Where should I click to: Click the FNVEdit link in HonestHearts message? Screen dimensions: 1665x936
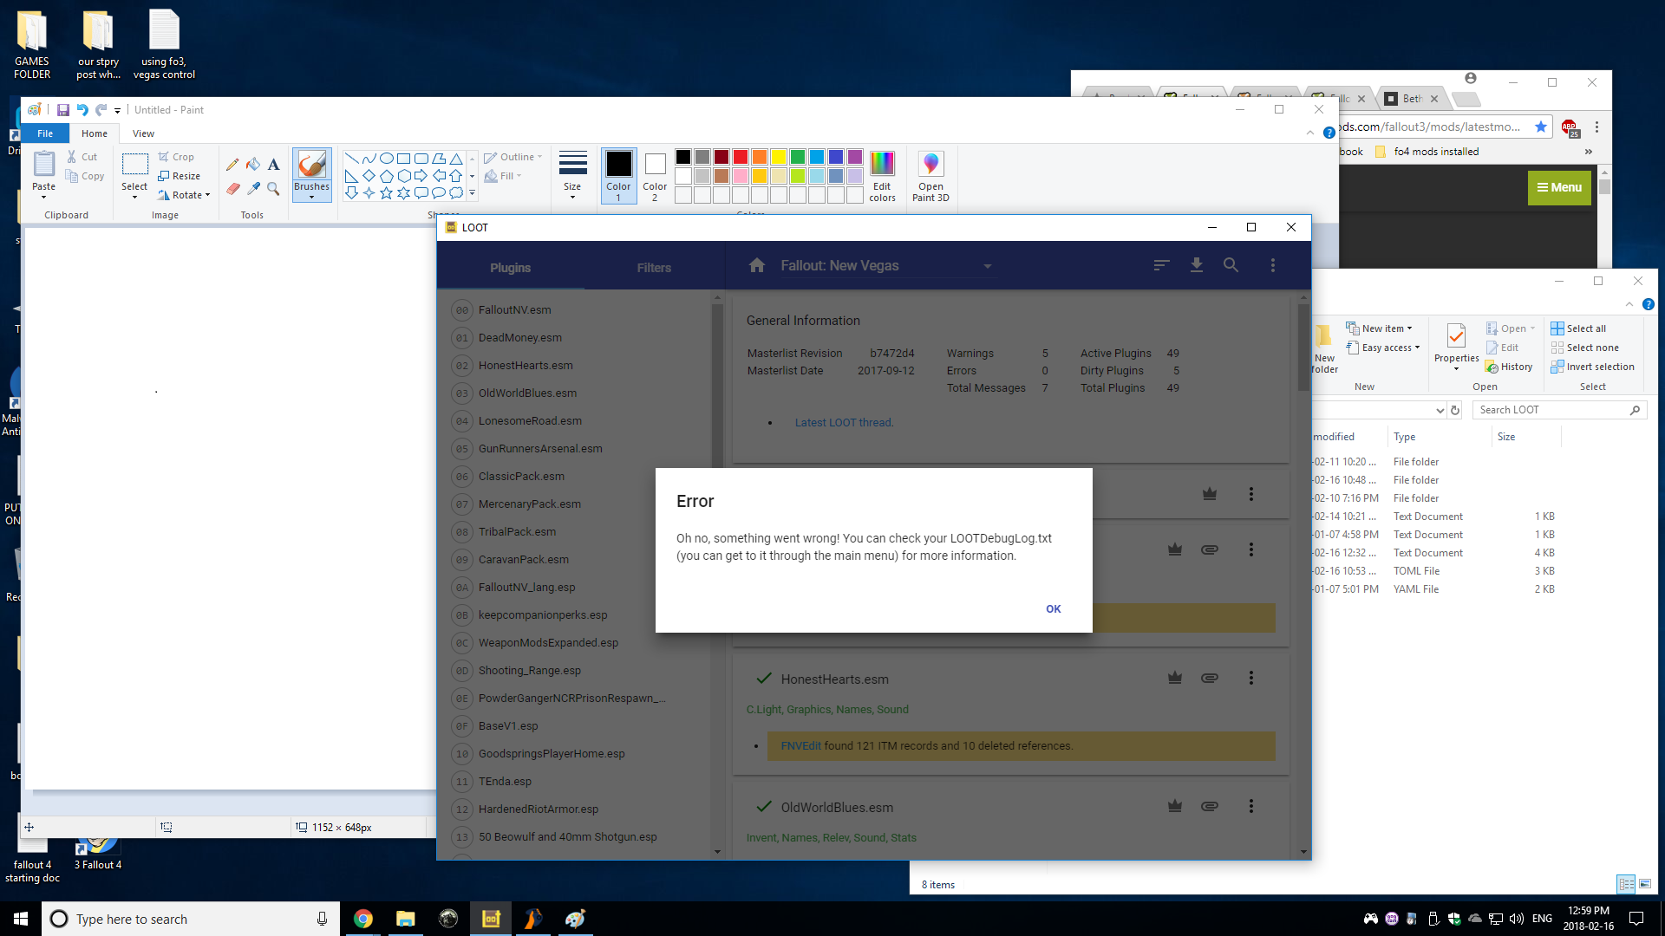[x=800, y=745]
